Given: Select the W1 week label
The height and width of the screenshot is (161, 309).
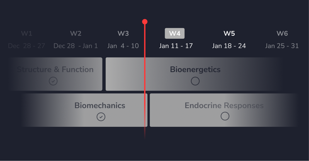Looking at the screenshot, I should click(26, 33).
